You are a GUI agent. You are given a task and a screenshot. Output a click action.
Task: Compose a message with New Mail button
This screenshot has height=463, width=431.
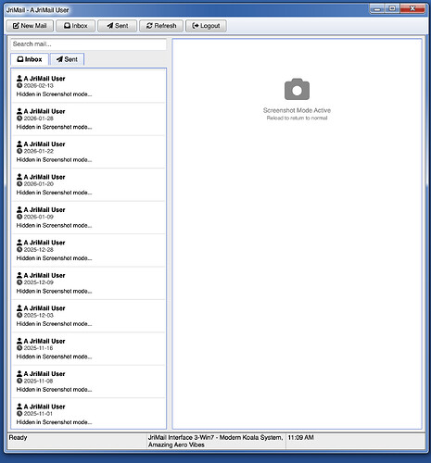(x=30, y=26)
